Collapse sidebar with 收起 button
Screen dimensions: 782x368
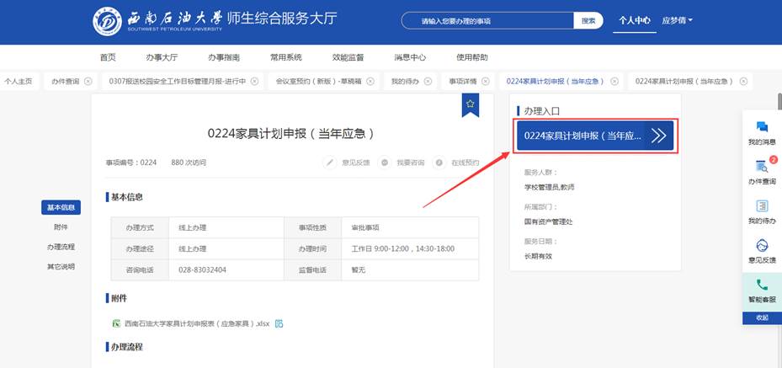[762, 317]
